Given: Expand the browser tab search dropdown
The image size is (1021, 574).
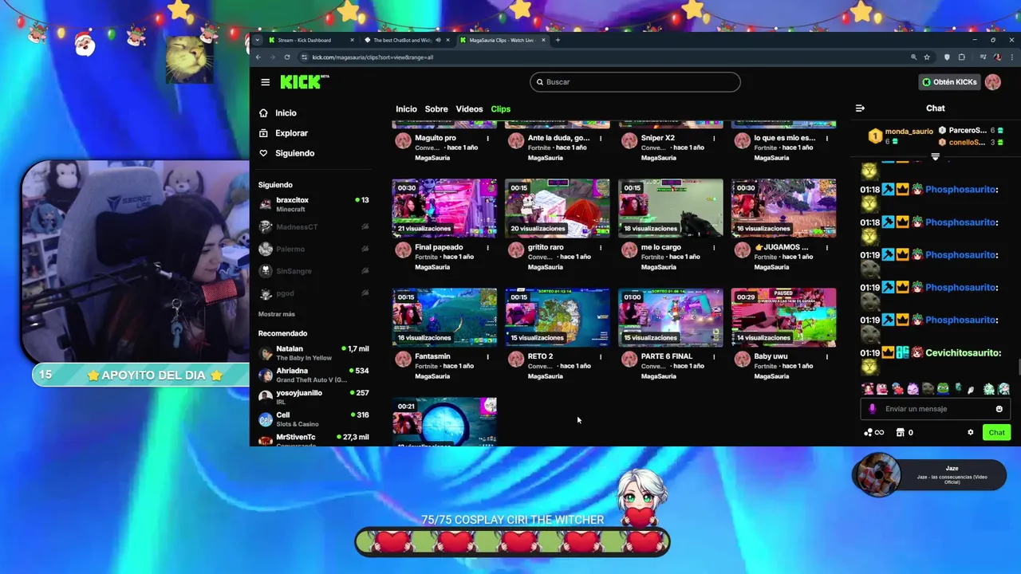Looking at the screenshot, I should click(257, 40).
